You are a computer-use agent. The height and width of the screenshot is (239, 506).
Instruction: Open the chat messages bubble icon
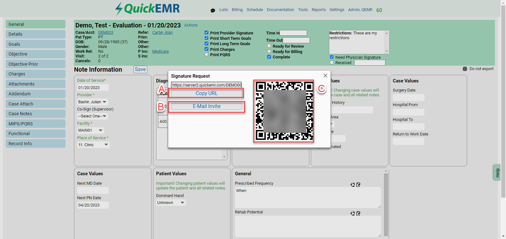tap(213, 10)
